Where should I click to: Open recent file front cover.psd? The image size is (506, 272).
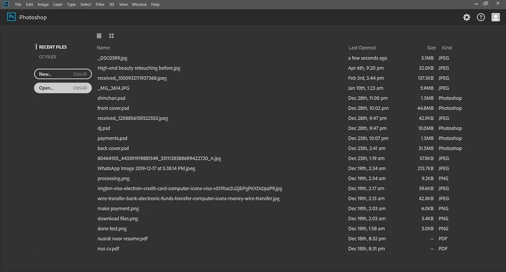tap(113, 108)
